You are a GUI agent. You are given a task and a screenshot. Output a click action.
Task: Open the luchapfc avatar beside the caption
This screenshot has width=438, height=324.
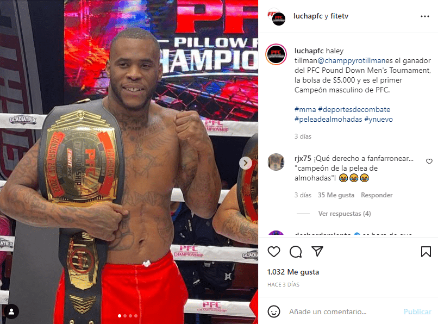pyautogui.click(x=276, y=54)
